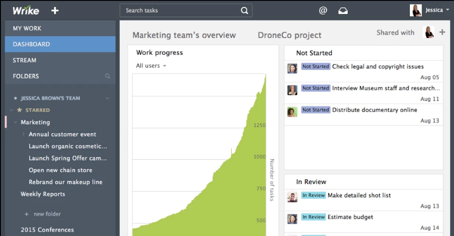Open Check legal and copyright issues task

tap(378, 66)
